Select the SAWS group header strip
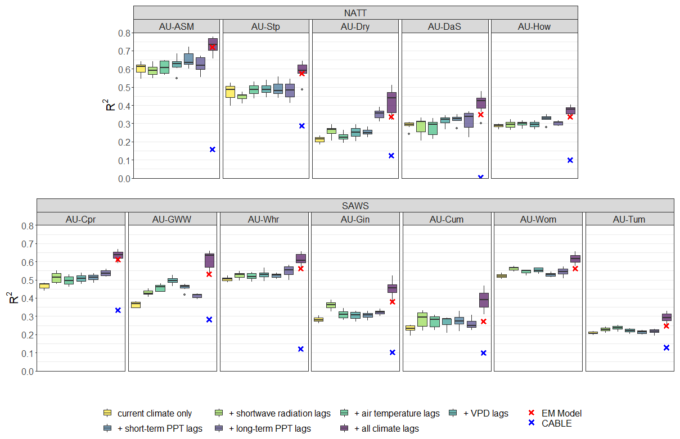Viewport: 680px width, 439px height. tap(355, 205)
